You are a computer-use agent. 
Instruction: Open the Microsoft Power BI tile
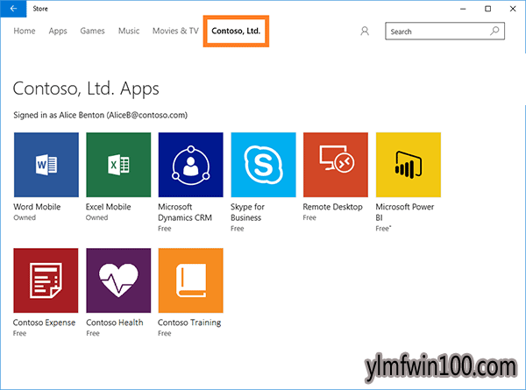[x=408, y=165]
